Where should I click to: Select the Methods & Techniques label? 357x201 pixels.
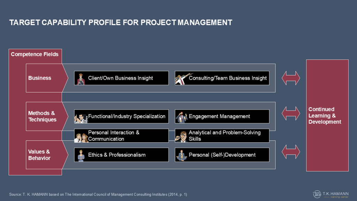click(x=42, y=117)
